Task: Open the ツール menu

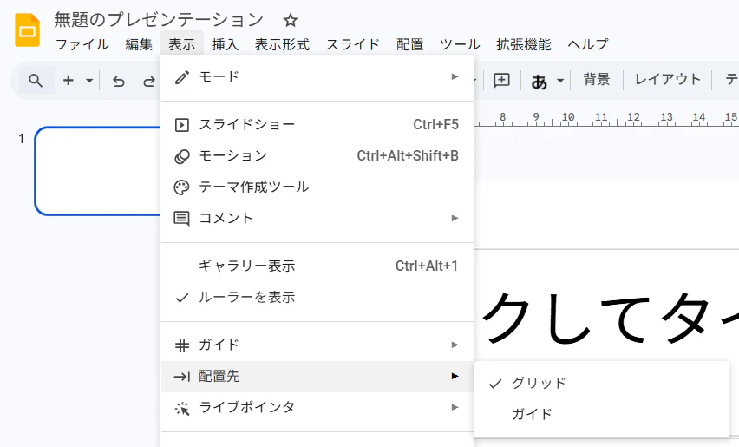Action: (460, 44)
